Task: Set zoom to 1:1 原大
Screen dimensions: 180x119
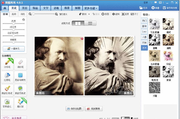Action: pos(63,14)
